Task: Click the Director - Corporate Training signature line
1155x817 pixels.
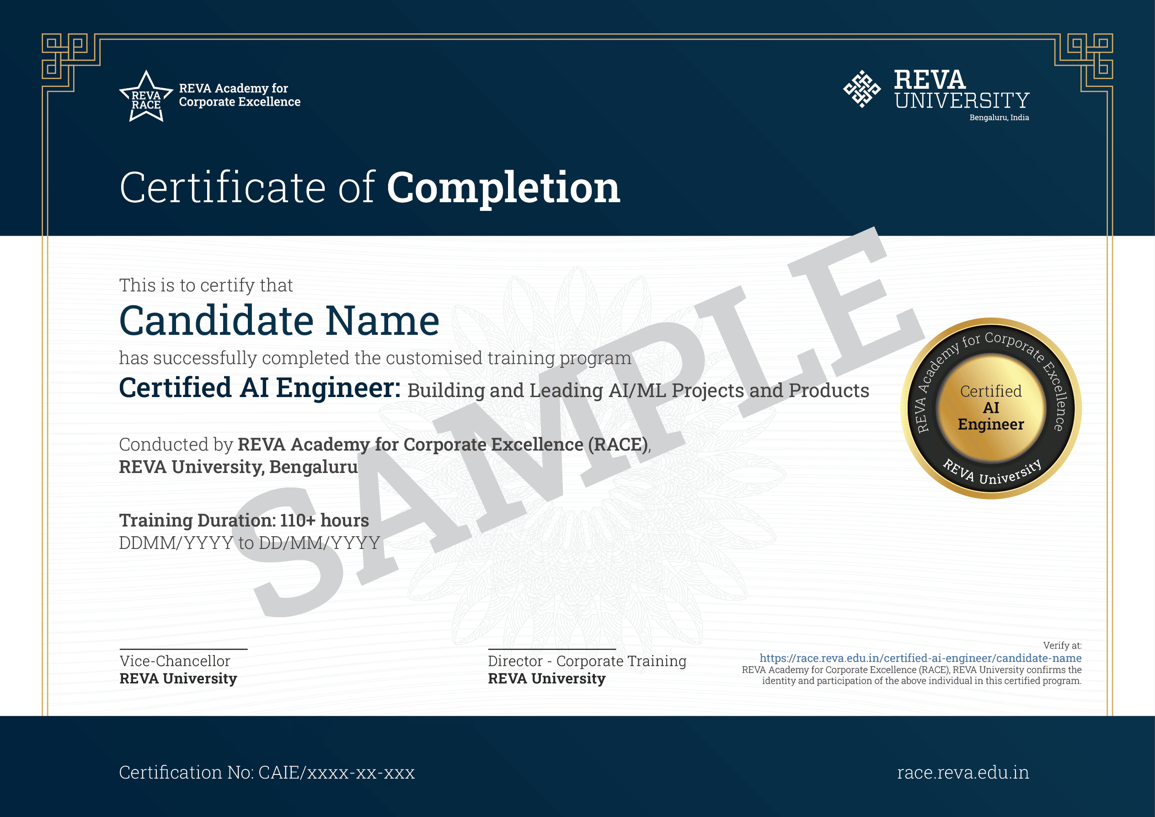Action: click(x=551, y=649)
